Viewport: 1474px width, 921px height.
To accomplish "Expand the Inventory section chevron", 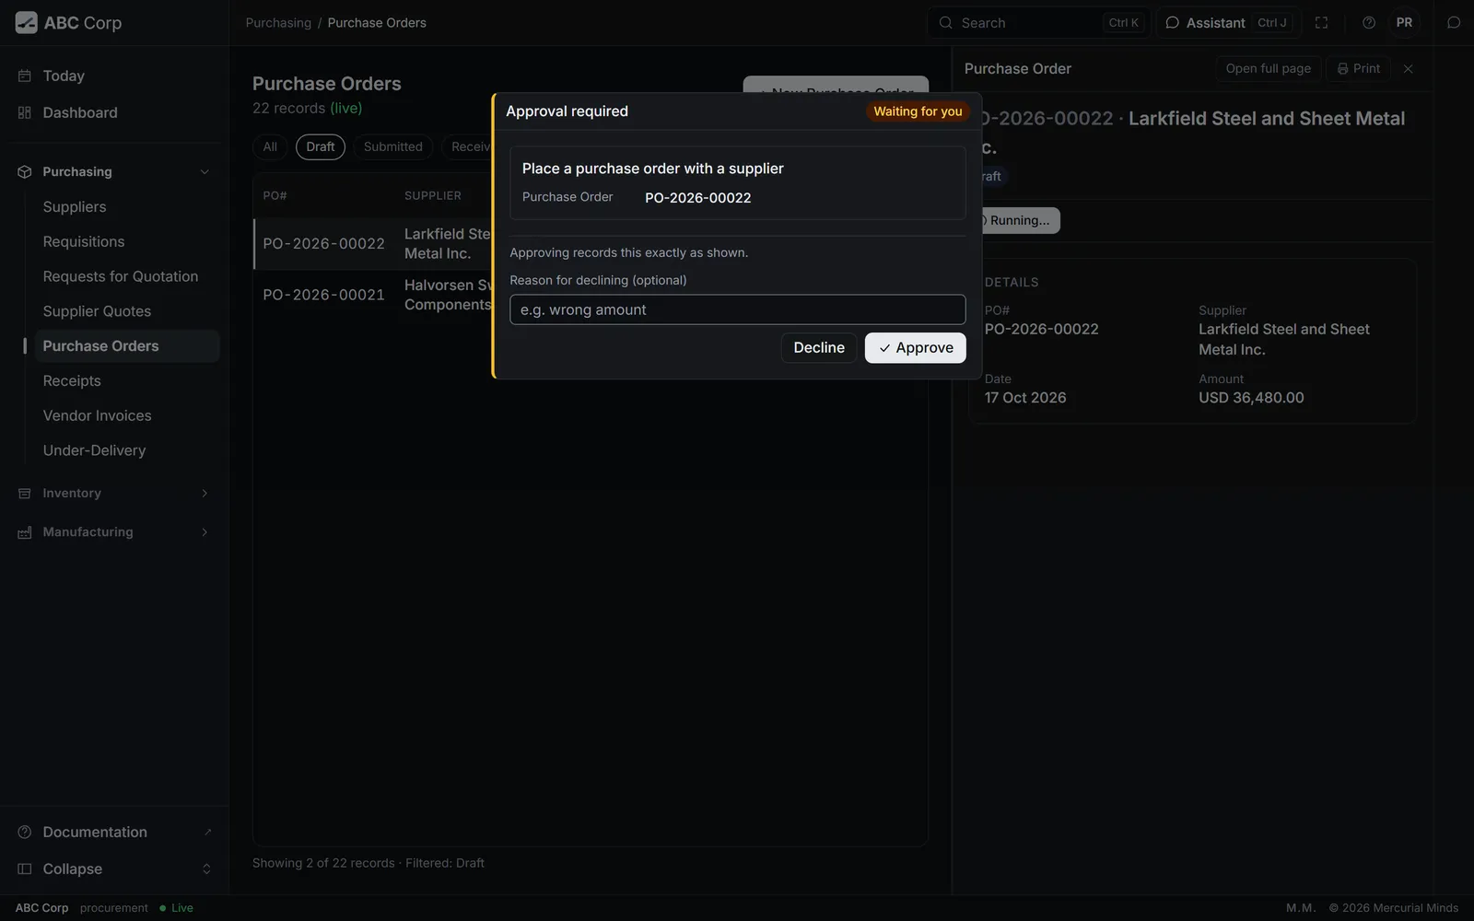I will click(x=205, y=494).
